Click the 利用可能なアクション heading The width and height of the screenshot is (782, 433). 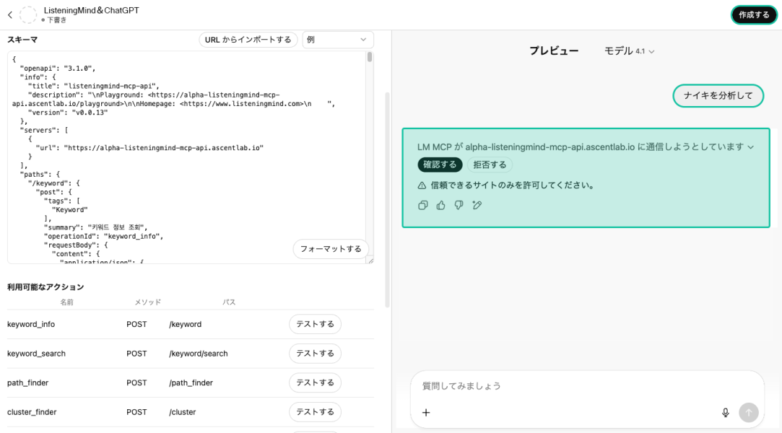[x=45, y=287]
